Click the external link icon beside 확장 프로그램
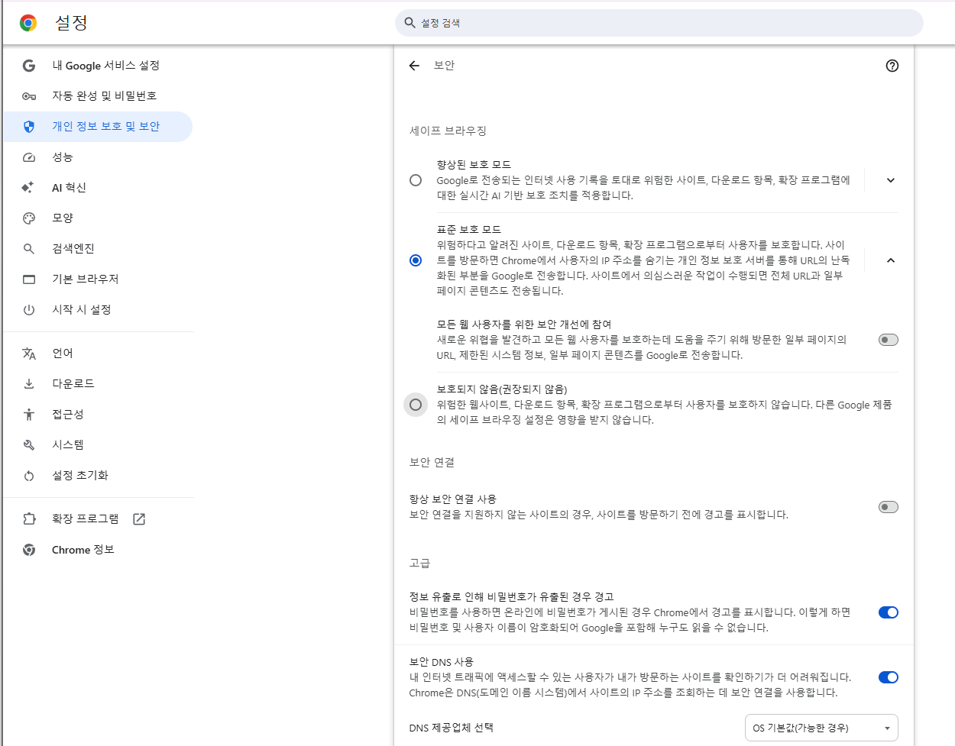This screenshot has width=955, height=746. click(x=139, y=519)
